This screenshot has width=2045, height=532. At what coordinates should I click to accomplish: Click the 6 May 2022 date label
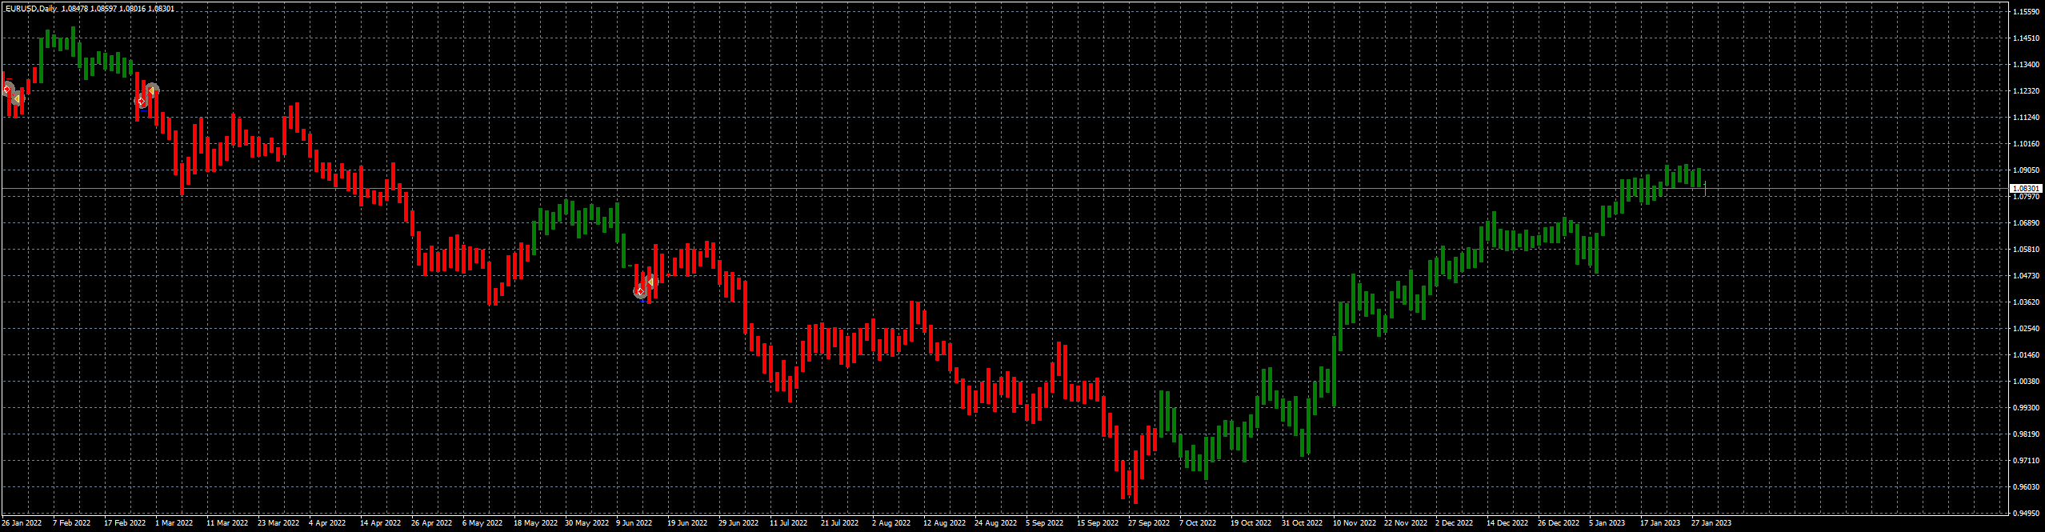pos(482,523)
